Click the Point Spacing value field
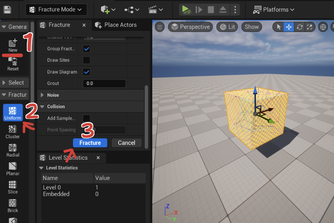334x223 pixels. [104, 130]
